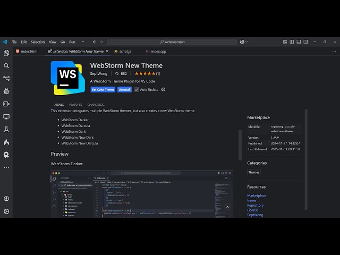The image size is (340, 255).
Task: Open the Manage gear at sidebar bottom
Action: coord(6,211)
